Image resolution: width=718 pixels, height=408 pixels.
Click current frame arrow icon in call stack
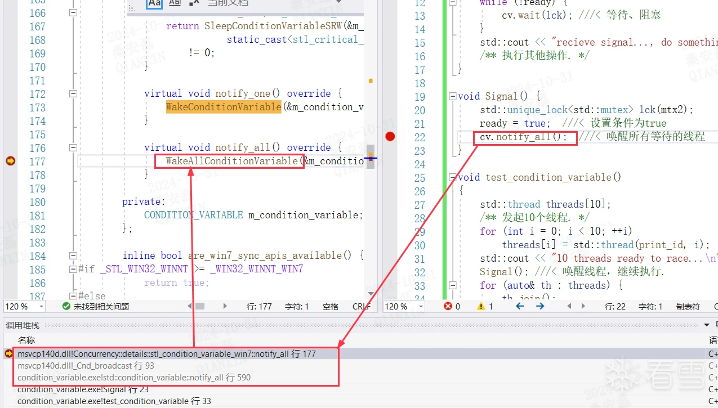pos(8,353)
